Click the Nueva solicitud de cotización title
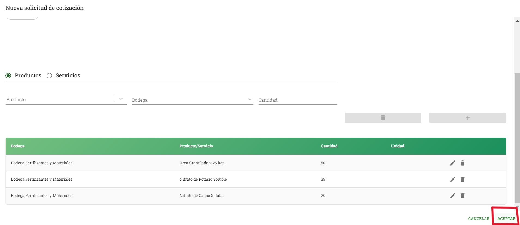 (x=45, y=8)
